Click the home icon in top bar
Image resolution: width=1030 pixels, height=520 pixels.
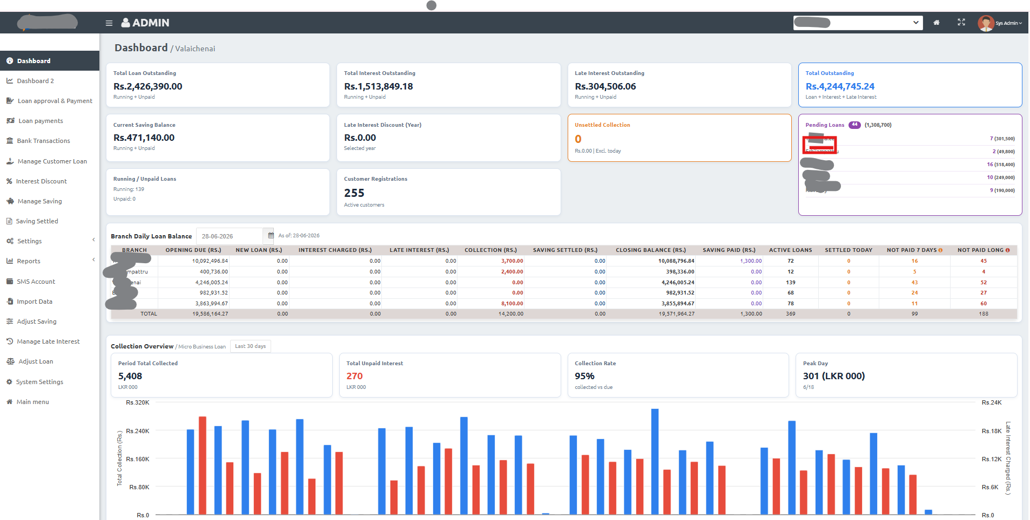[937, 23]
